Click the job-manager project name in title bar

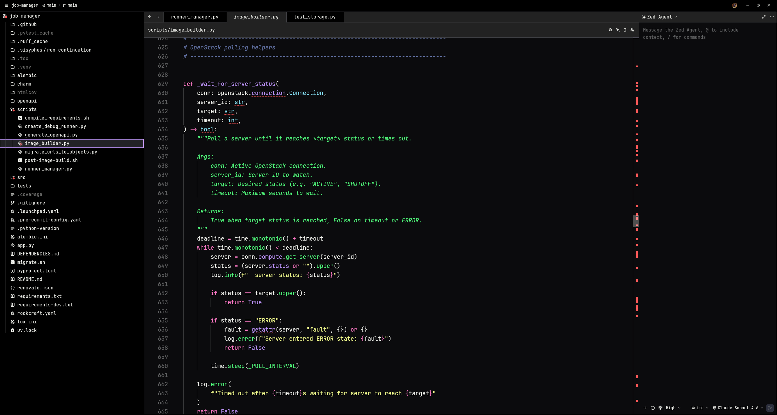(25, 5)
